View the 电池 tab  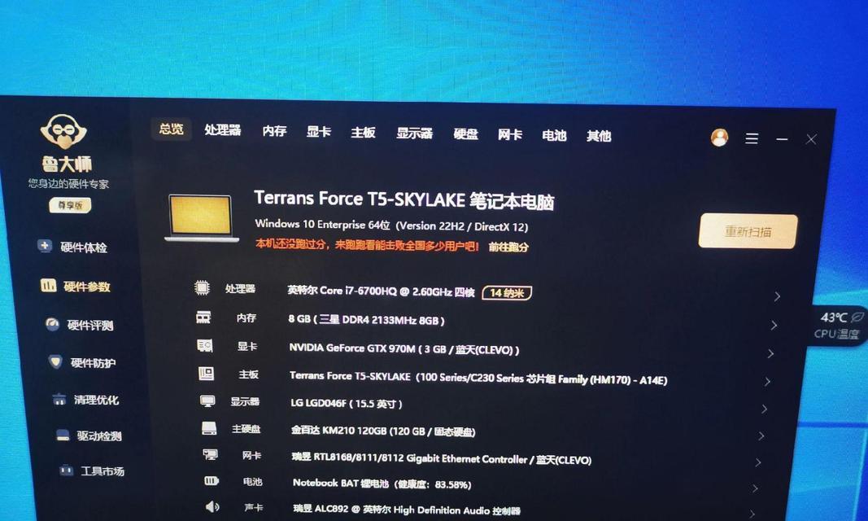[x=554, y=135]
